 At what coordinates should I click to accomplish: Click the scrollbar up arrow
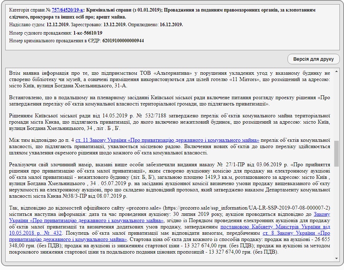pyautogui.click(x=336, y=72)
